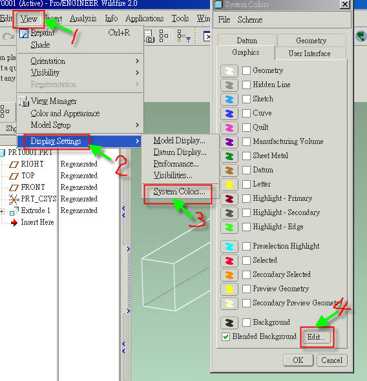Expand the Model Setup submenu
This screenshot has height=381, width=367.
[80, 125]
